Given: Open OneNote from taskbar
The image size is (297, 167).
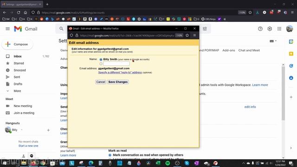Looking at the screenshot, I should [196, 163].
